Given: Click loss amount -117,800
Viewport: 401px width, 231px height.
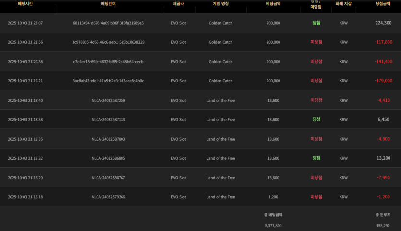Looking at the screenshot, I should point(383,42).
